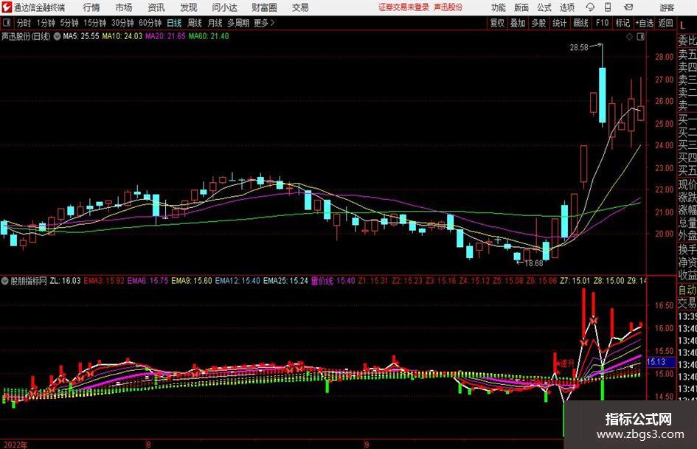Click the EMA12: 15.40 indicator value

point(237,281)
